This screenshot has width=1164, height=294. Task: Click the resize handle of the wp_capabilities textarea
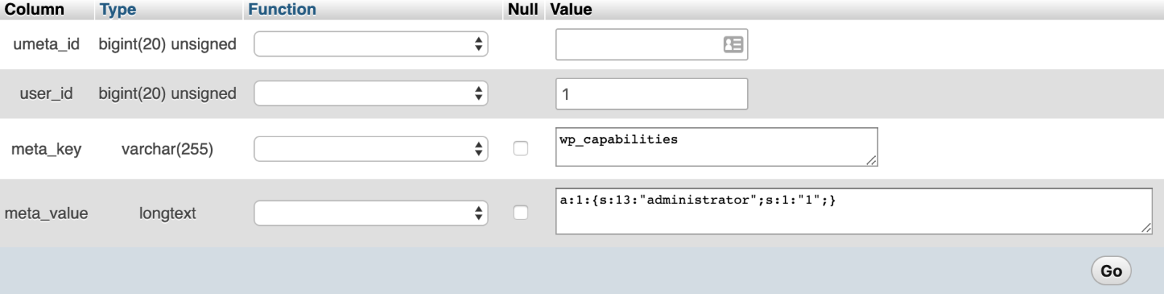pyautogui.click(x=872, y=160)
